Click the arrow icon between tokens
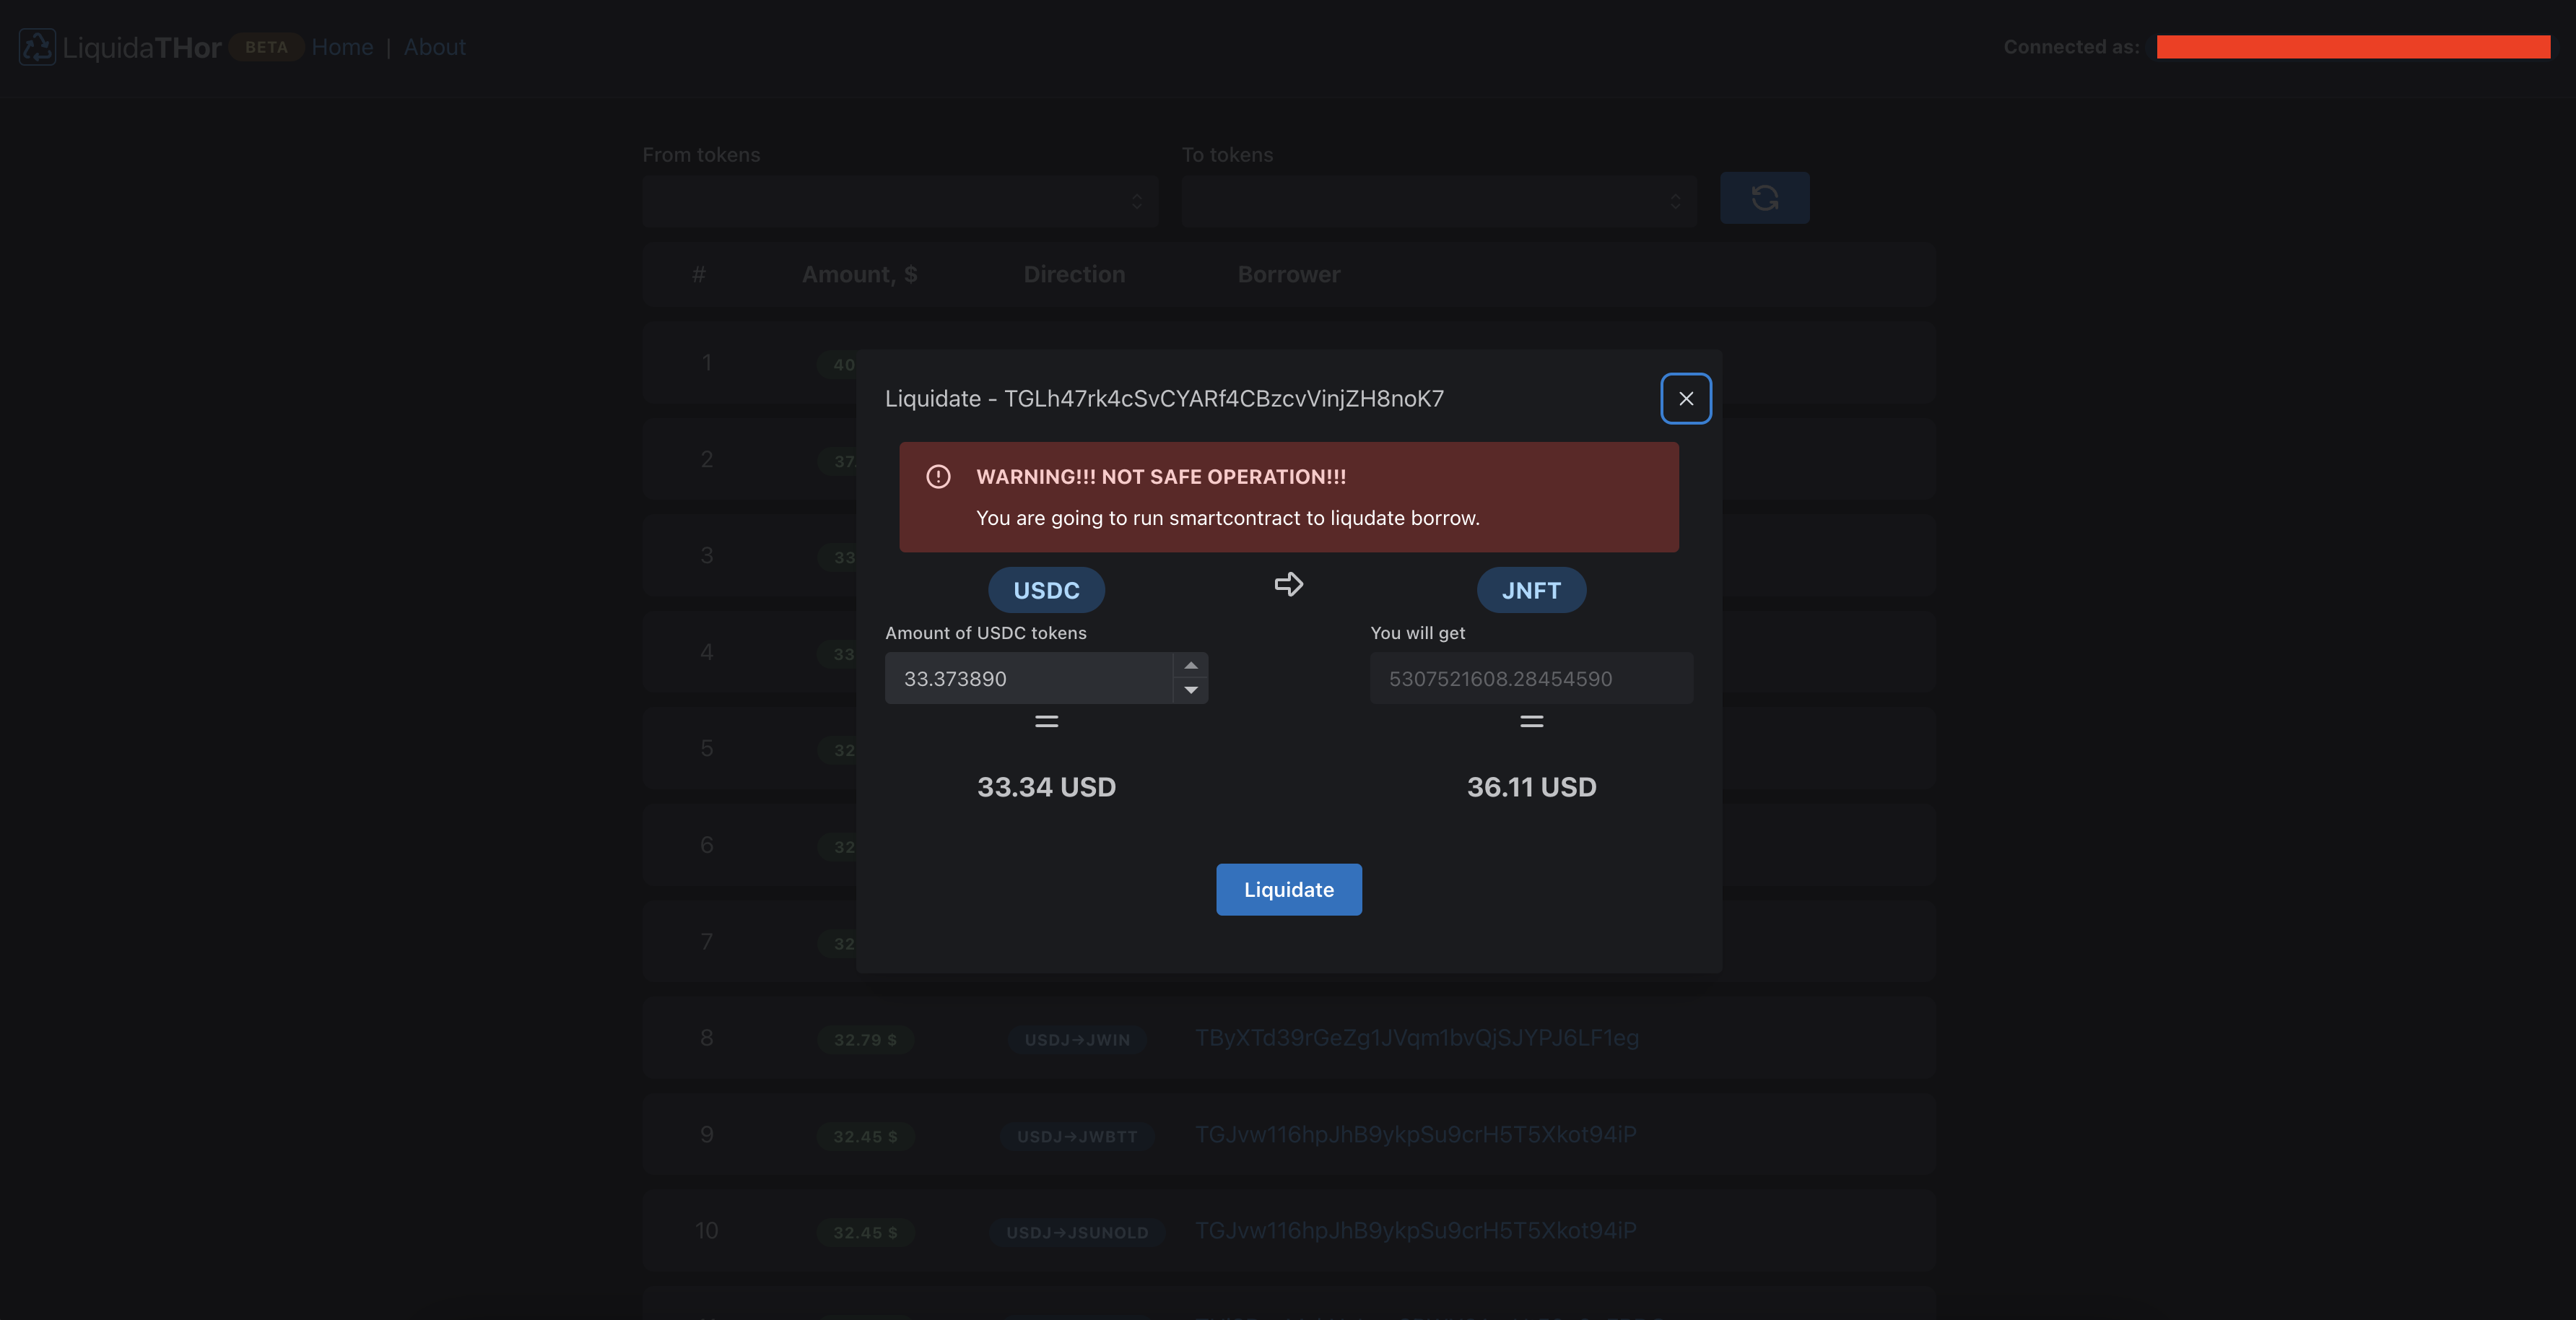This screenshot has width=2576, height=1320. [x=1288, y=584]
